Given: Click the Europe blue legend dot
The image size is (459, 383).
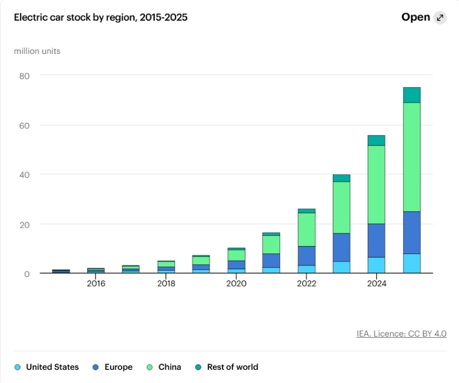Looking at the screenshot, I should [95, 367].
